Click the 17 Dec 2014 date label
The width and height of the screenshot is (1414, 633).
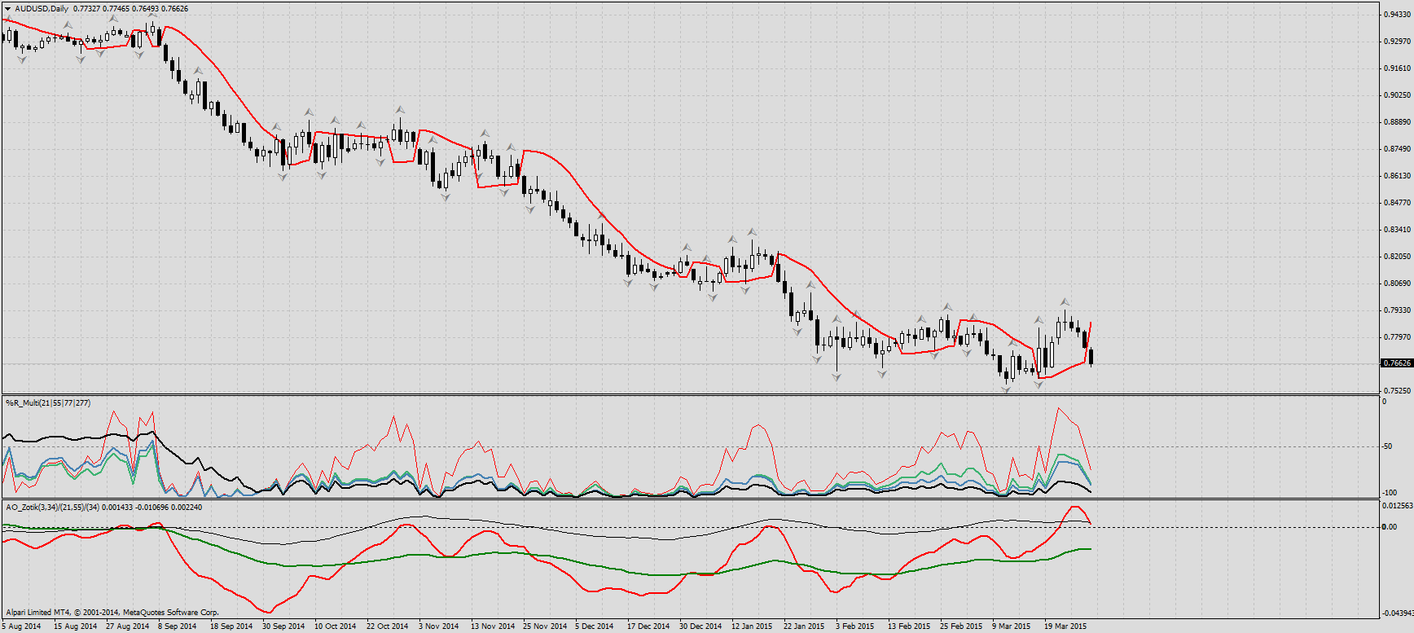(648, 626)
